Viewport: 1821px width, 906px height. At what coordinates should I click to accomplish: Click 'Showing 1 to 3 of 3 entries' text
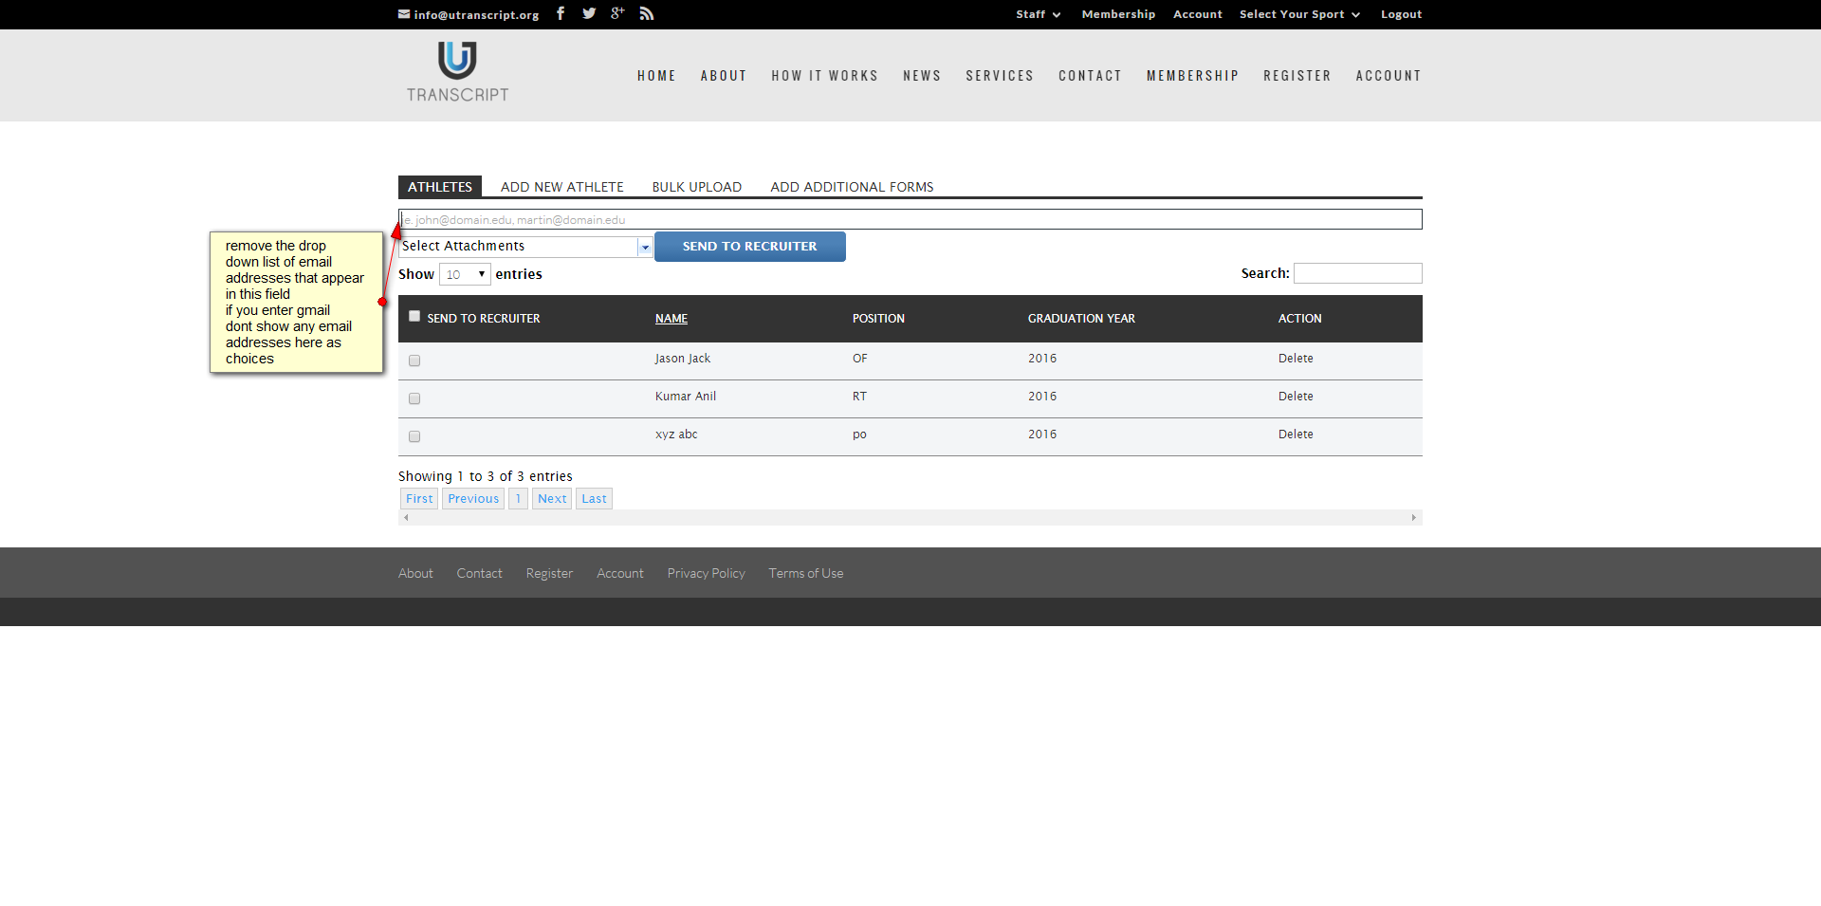486,476
